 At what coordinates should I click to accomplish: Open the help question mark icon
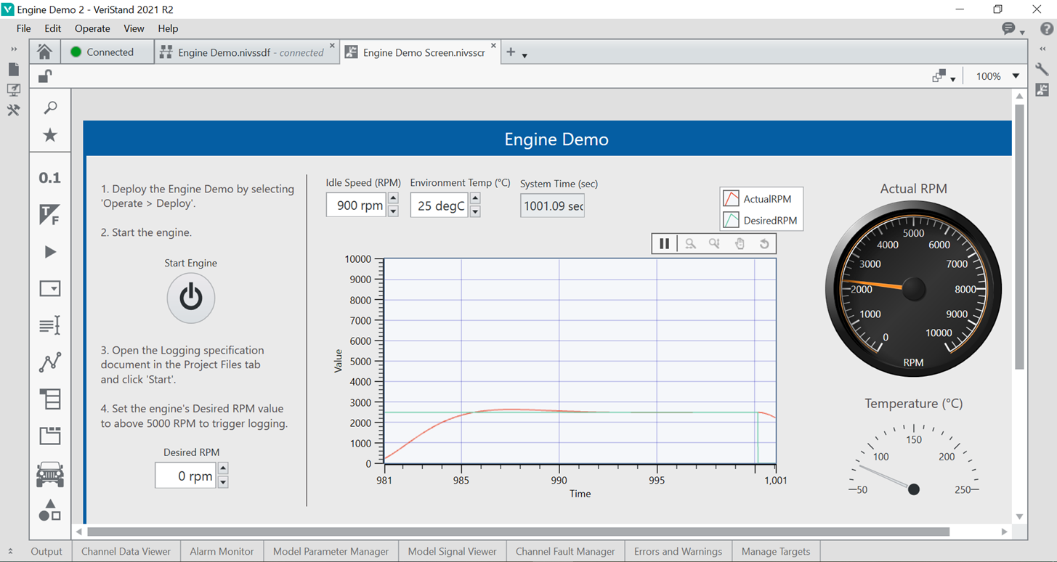click(1046, 29)
